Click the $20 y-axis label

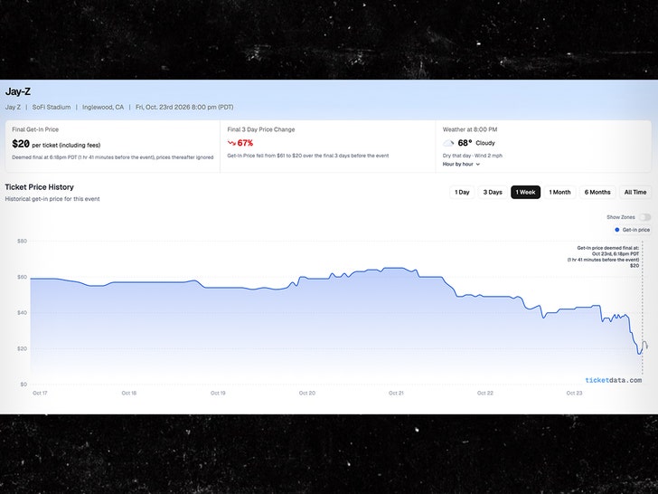pos(22,349)
